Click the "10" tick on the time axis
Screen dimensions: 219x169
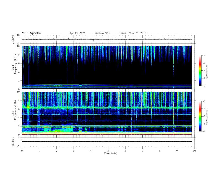point(194,151)
